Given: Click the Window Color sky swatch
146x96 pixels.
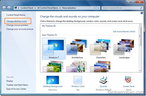Looking at the screenshot, I should point(78,80).
